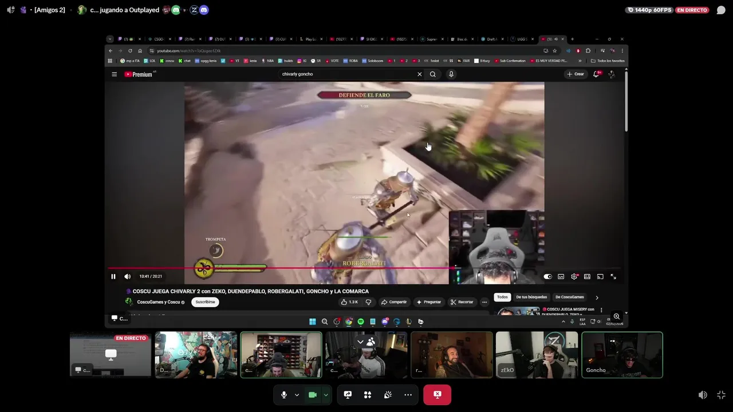Go back in the Chrome browser
Viewport: 733px width, 412px height.
[111, 50]
